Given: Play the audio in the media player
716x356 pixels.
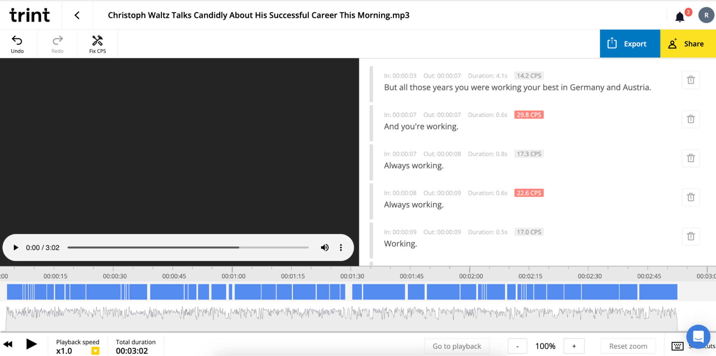Looking at the screenshot, I should [x=15, y=247].
